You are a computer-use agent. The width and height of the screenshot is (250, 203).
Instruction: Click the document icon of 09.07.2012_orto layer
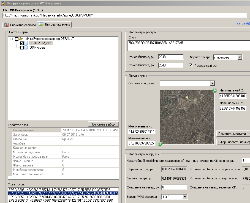26,43
